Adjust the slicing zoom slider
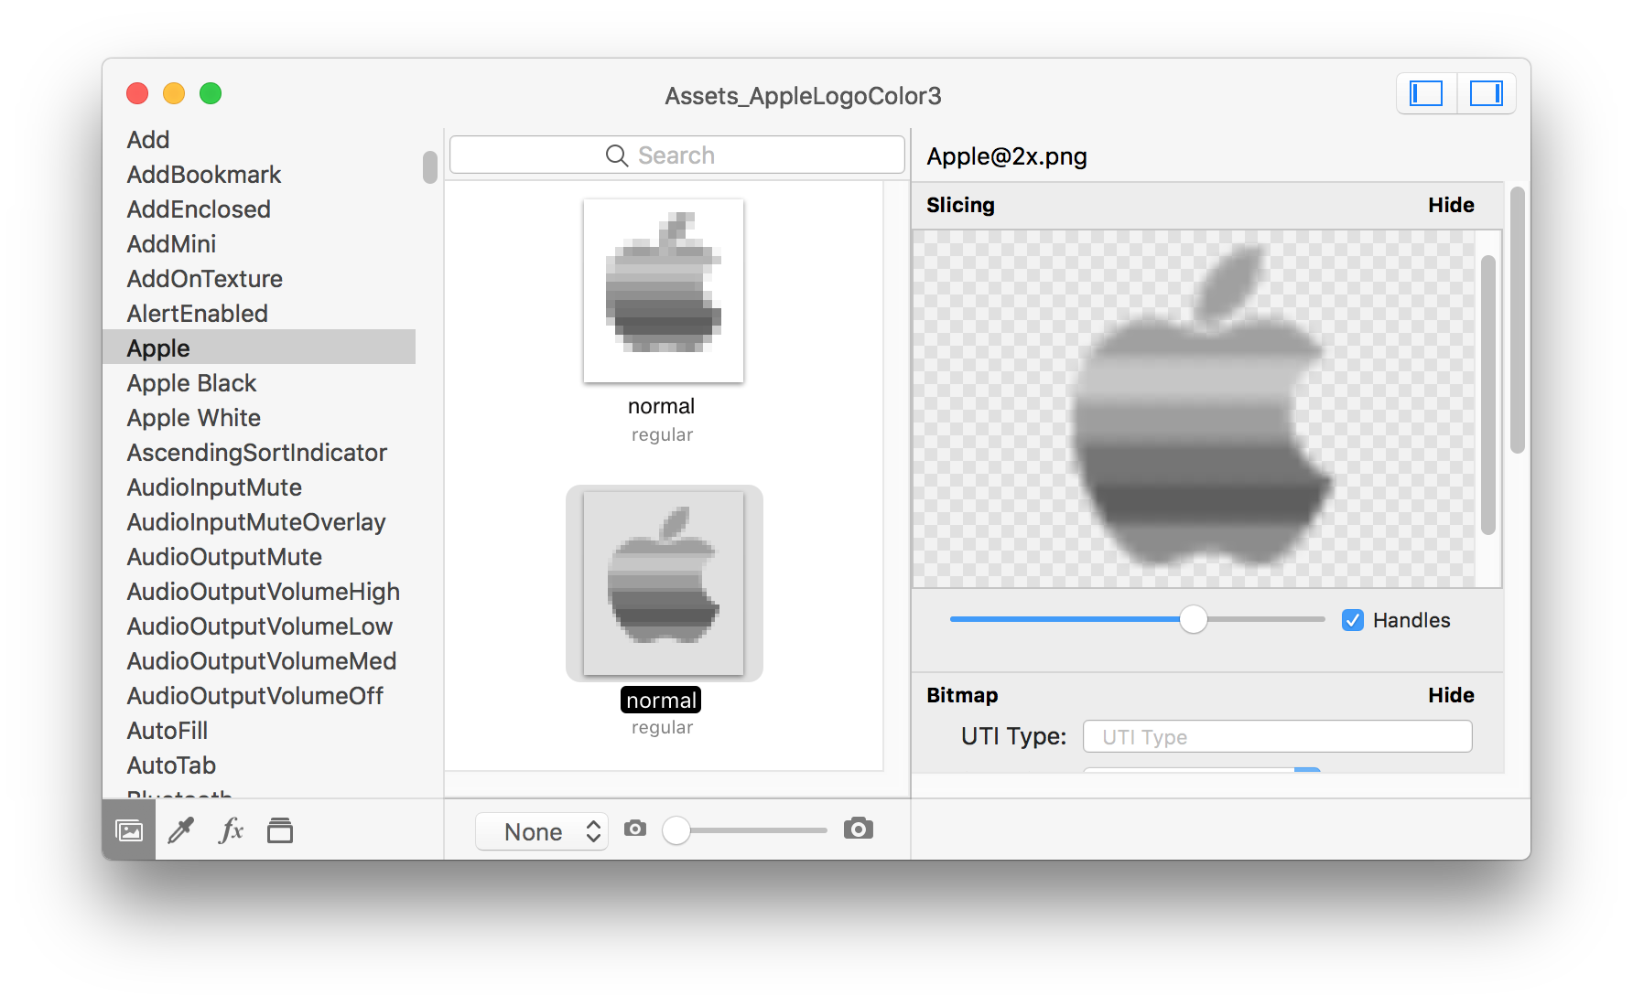The width and height of the screenshot is (1633, 1006). point(1194,619)
